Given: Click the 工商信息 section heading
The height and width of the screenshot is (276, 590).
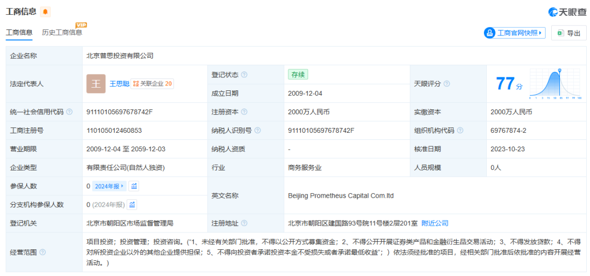Looking at the screenshot, I should click(x=21, y=11).
